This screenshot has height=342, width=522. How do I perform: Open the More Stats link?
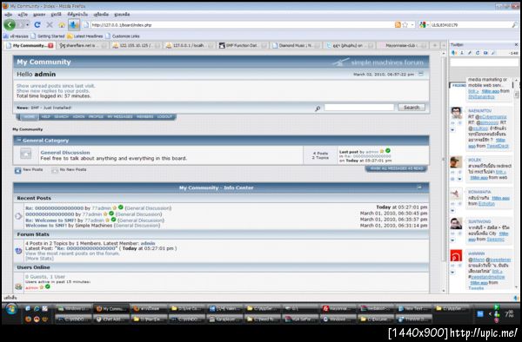click(x=39, y=259)
